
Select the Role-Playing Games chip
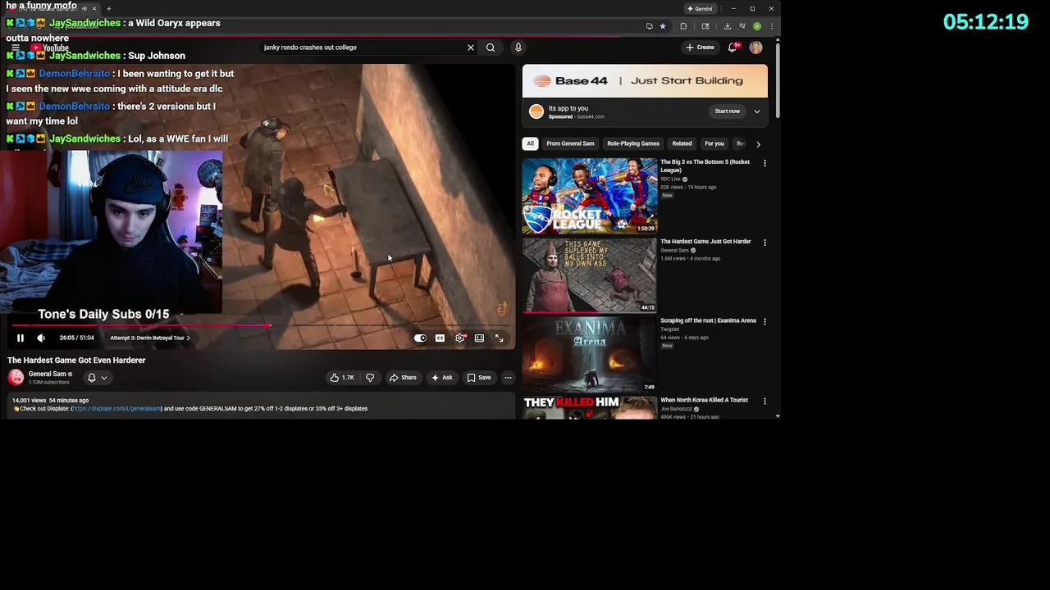[633, 144]
